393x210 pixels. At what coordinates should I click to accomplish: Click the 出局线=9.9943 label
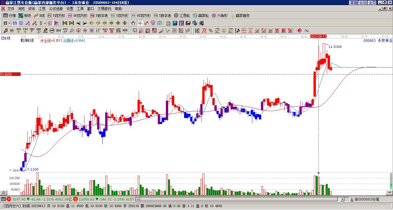pos(74,41)
